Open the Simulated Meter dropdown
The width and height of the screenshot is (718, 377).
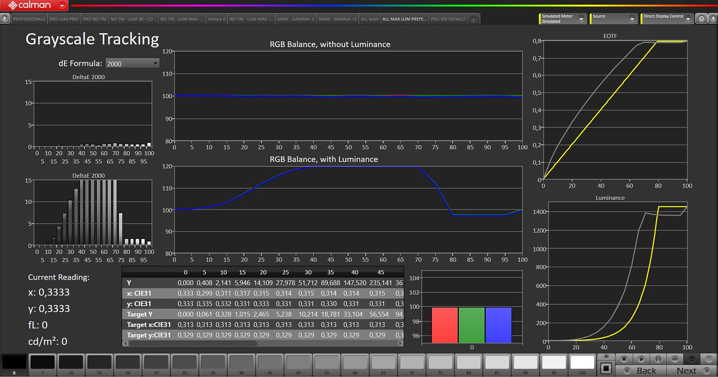click(563, 19)
